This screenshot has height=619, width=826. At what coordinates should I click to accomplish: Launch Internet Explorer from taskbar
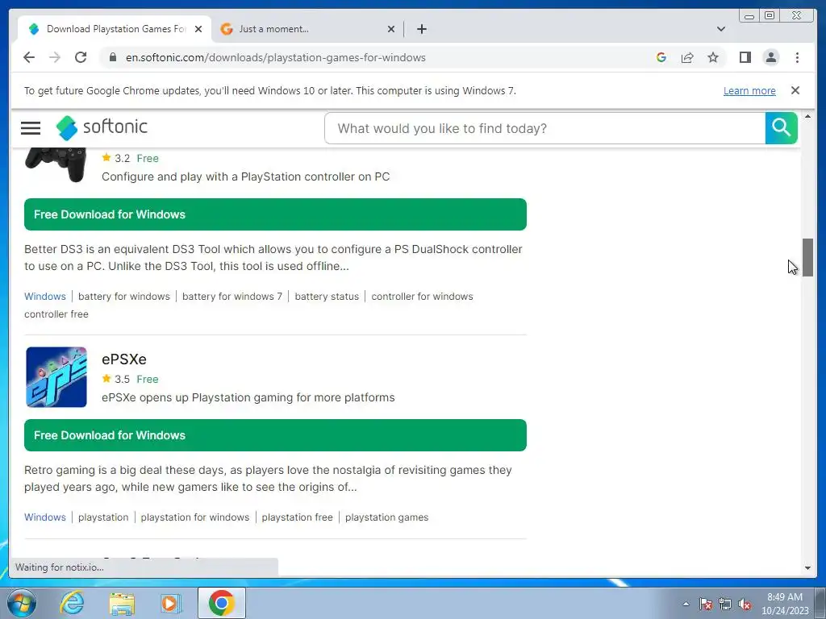click(x=72, y=603)
